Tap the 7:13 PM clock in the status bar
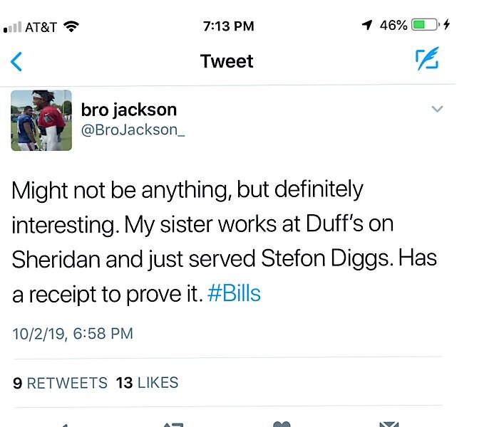 229,26
